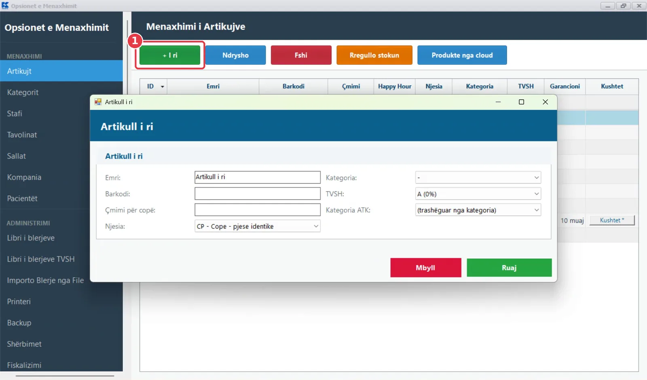This screenshot has width=647, height=380.
Task: Click into the Barkodi input field
Action: click(258, 194)
